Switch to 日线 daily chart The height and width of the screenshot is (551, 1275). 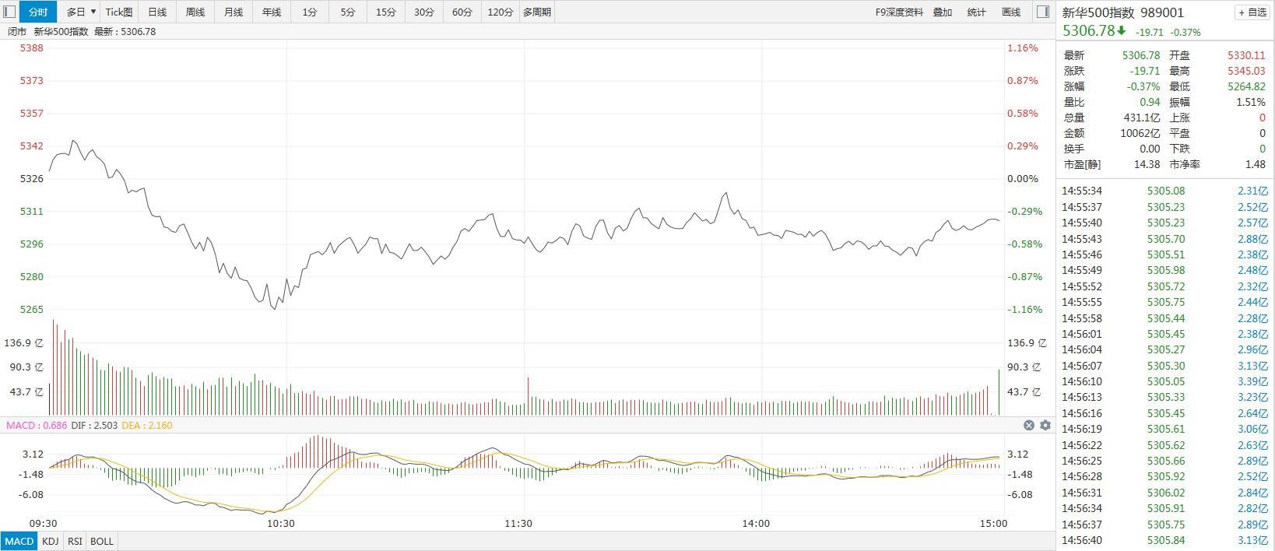point(157,12)
